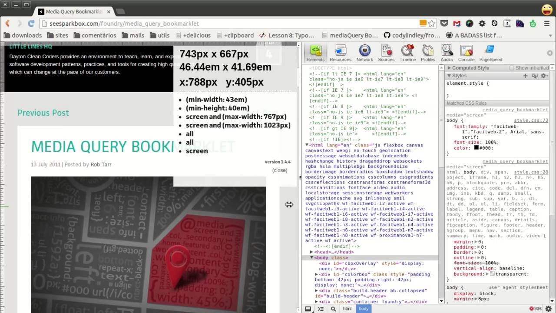Go back in browser history
The image size is (556, 313).
tap(7, 23)
